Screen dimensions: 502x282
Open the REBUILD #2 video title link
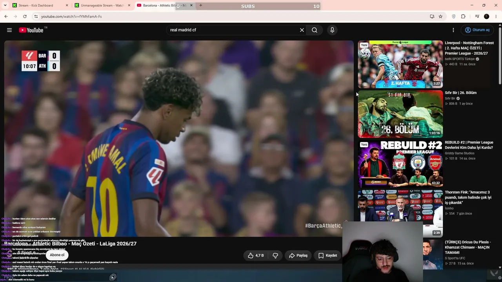(x=469, y=145)
